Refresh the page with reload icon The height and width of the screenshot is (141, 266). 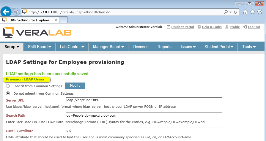coord(235,12)
